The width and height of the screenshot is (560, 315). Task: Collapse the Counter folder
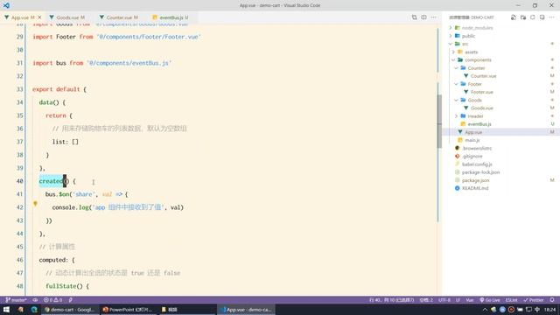457,68
